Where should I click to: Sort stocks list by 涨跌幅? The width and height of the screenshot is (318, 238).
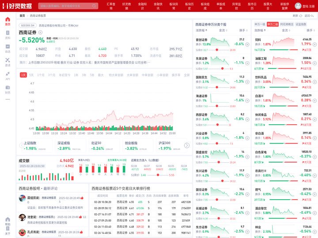(x=201, y=30)
